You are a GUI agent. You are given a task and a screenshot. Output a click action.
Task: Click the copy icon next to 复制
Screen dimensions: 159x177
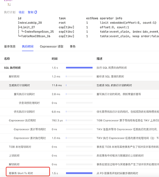tap(35, 12)
